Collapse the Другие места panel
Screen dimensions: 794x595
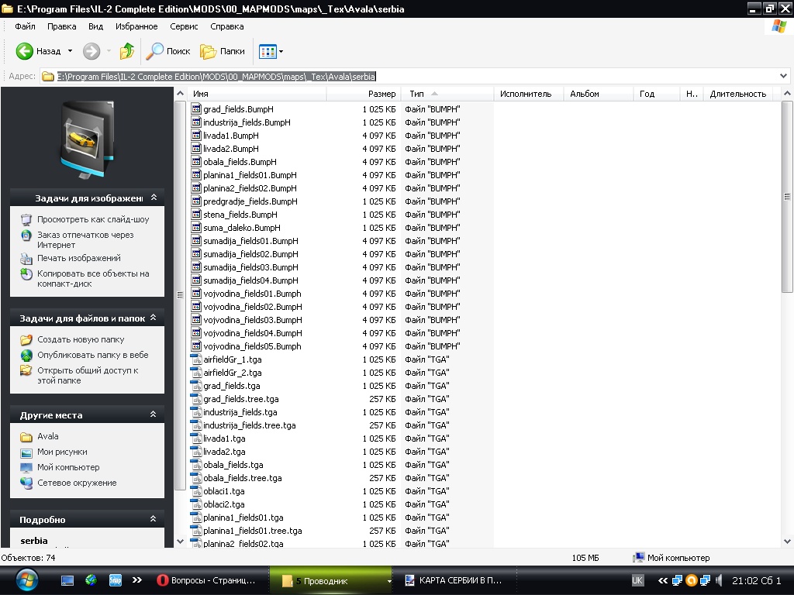click(153, 414)
